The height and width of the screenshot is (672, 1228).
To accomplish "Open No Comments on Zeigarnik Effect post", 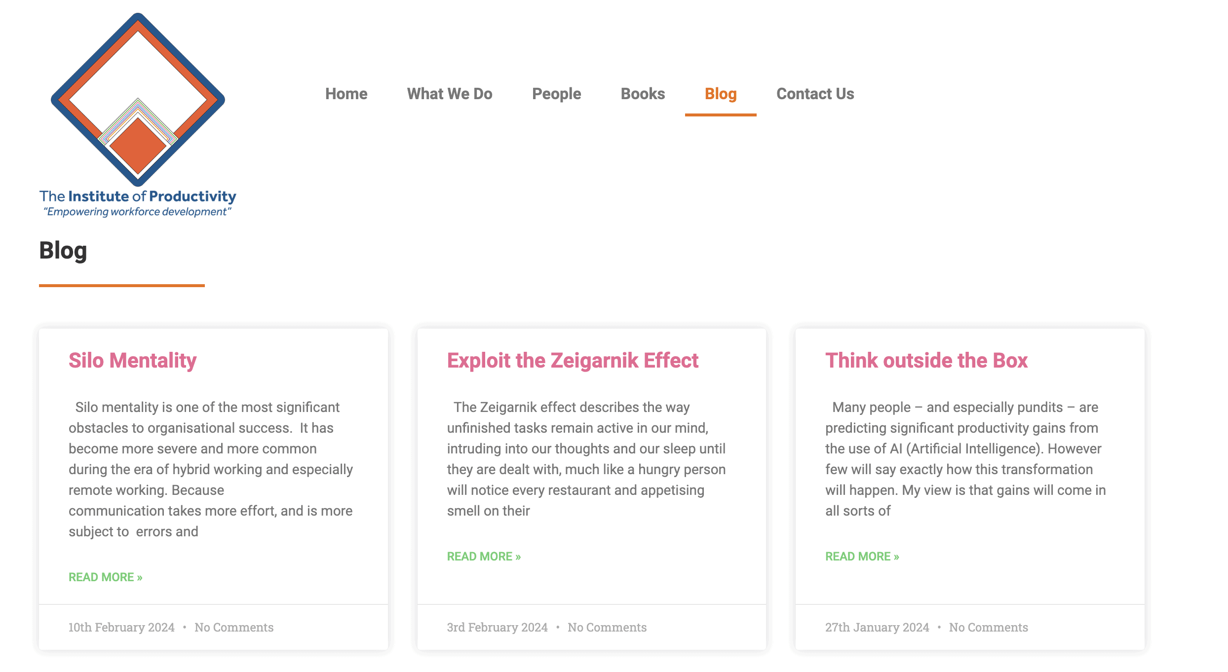I will pos(607,628).
